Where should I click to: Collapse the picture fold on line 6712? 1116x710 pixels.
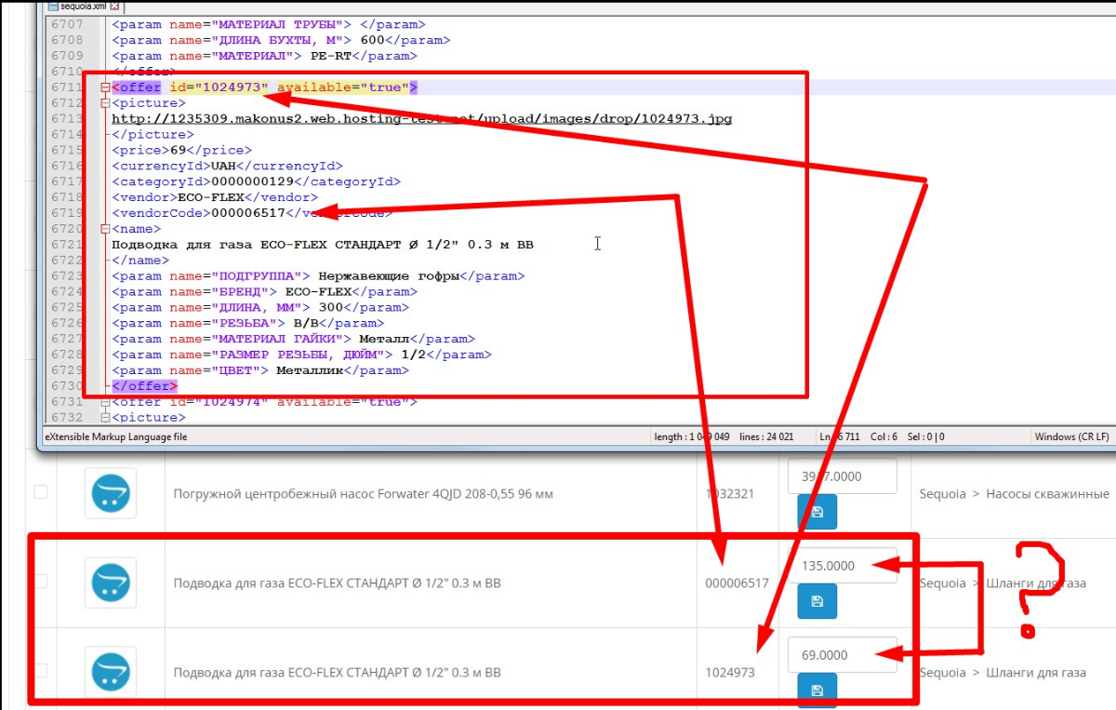105,103
